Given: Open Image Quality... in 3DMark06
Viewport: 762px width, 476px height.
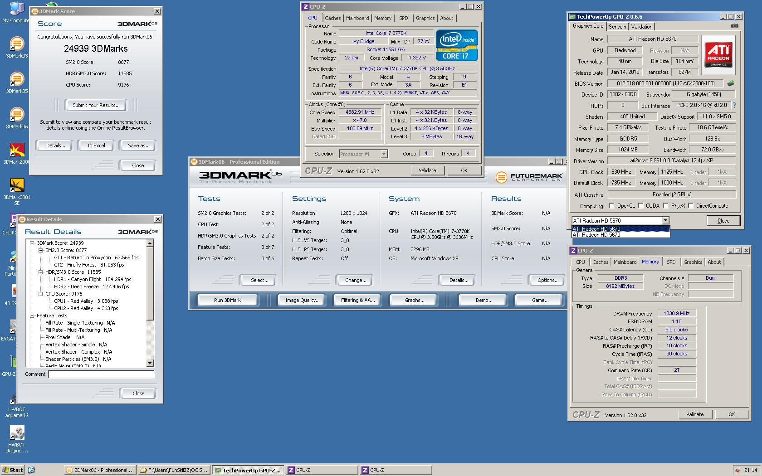Looking at the screenshot, I should [x=302, y=300].
